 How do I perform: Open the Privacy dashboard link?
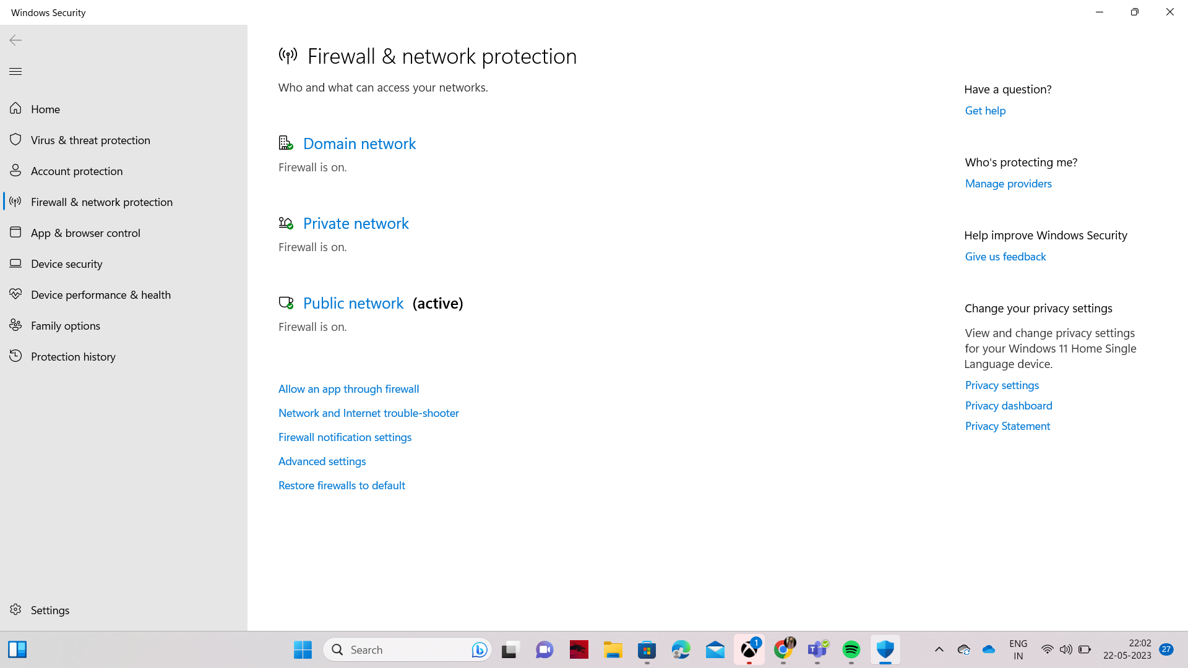pyautogui.click(x=1008, y=405)
